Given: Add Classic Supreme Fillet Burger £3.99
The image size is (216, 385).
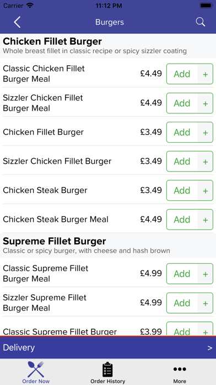Looking at the screenshot, I should click(182, 329).
